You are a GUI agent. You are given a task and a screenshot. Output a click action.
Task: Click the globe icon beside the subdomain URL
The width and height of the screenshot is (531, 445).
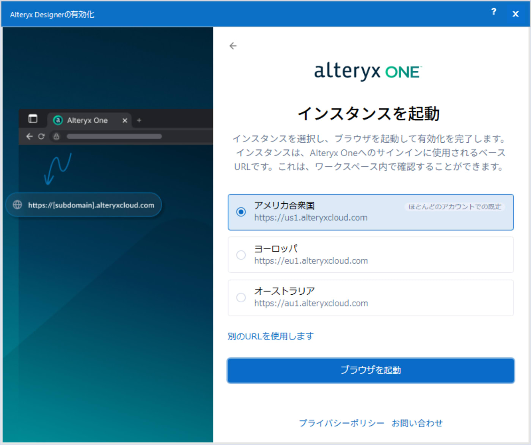tap(17, 205)
